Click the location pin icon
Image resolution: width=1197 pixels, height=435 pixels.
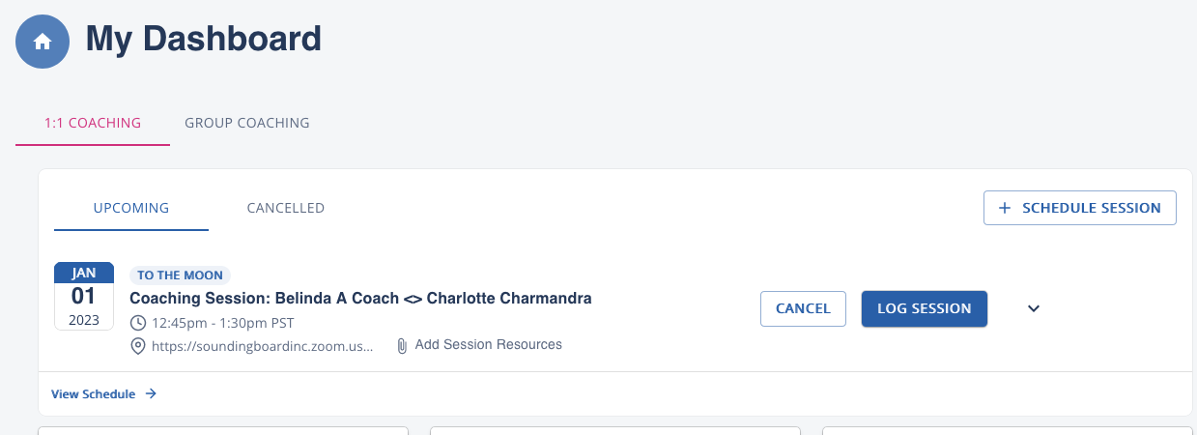pos(138,346)
